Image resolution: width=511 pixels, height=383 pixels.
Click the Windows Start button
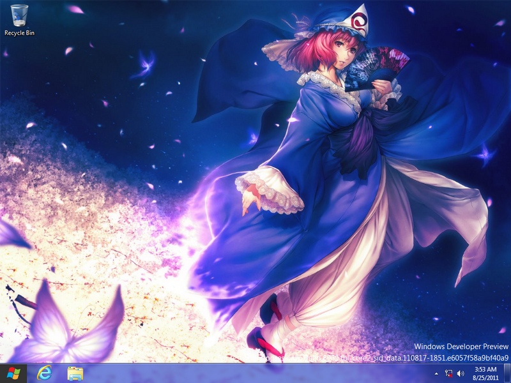[x=13, y=373]
